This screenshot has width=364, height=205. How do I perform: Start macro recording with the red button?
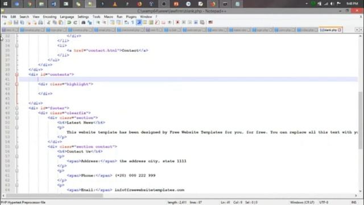[x=177, y=23]
